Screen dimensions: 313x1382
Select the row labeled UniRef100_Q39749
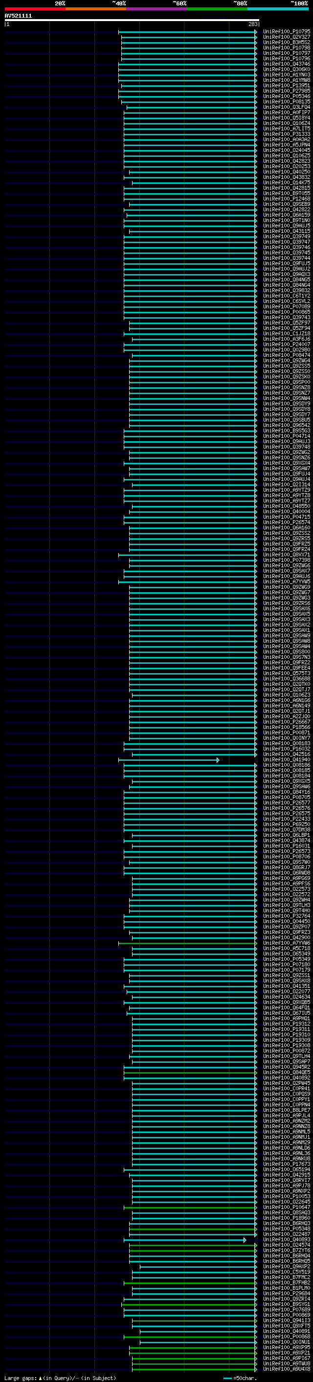coord(287,237)
